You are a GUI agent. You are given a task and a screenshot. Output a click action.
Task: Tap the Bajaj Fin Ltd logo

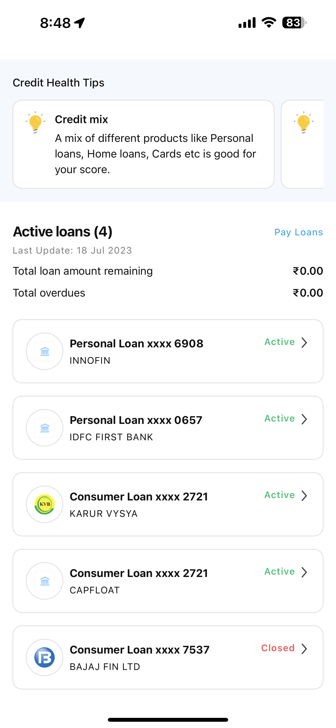point(44,657)
